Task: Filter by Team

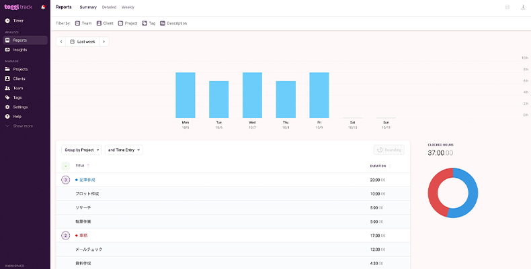Action: 83,23
